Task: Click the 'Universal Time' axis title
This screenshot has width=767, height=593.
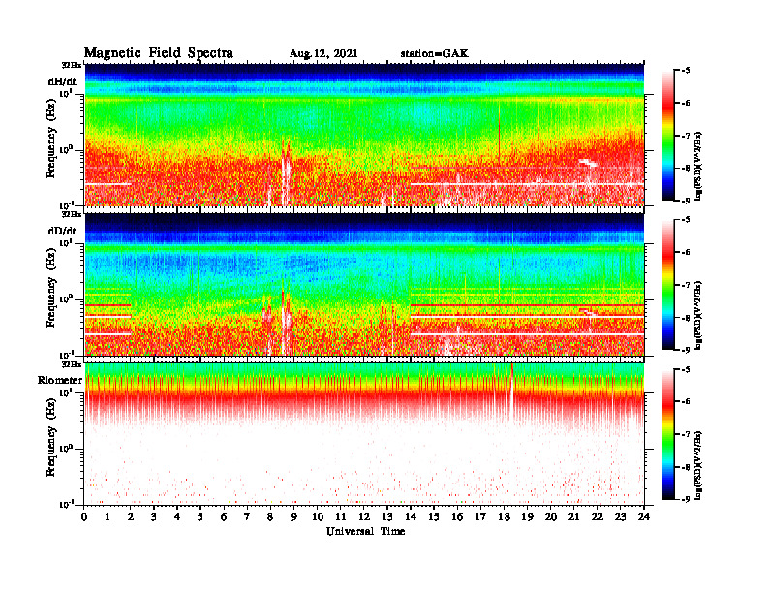Action: click(x=365, y=531)
